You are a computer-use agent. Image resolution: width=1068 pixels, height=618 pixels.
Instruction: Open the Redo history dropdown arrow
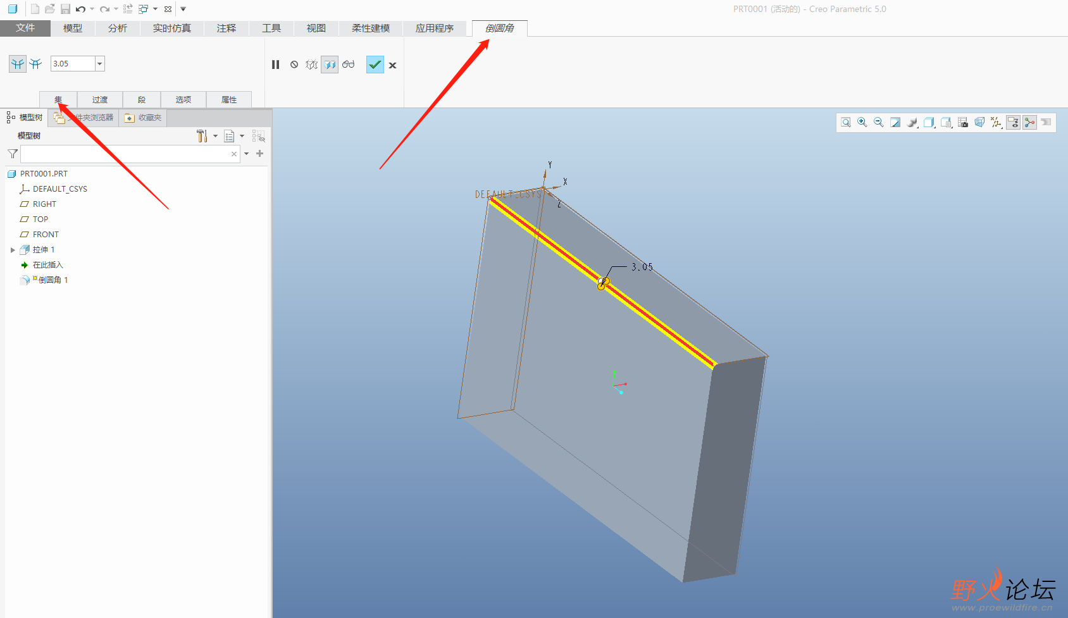(116, 9)
